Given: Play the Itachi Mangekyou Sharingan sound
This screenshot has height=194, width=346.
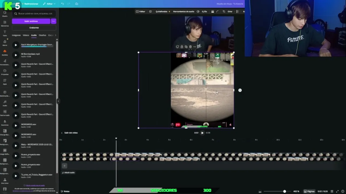Looking at the screenshot, I should click(16, 45).
